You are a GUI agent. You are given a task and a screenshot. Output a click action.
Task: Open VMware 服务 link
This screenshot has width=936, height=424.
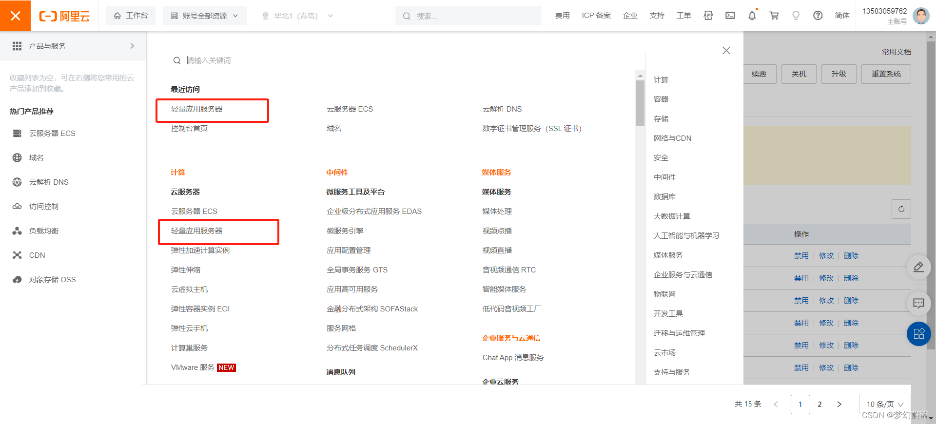pos(193,367)
